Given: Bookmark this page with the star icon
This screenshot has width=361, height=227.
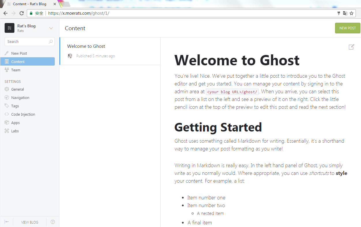Looking at the screenshot, I should tap(351, 13).
